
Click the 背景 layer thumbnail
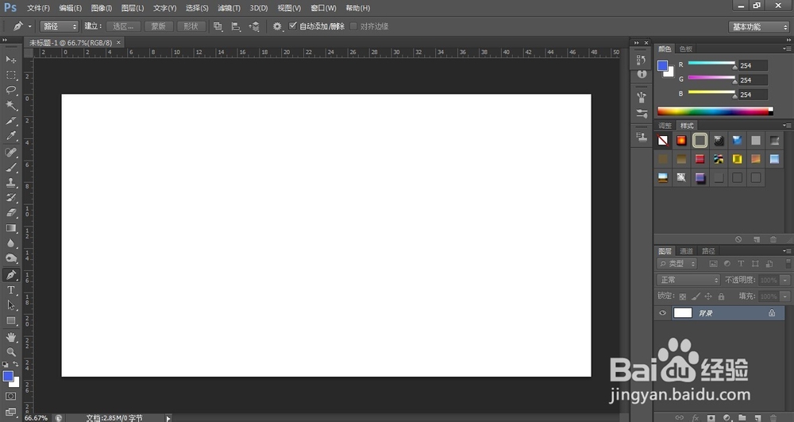[682, 312]
